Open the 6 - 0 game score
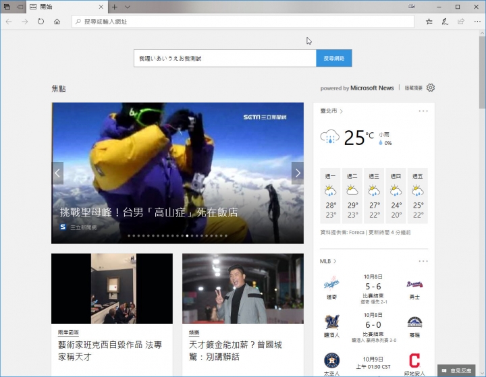Screen dimensions: 486x377 (373, 325)
